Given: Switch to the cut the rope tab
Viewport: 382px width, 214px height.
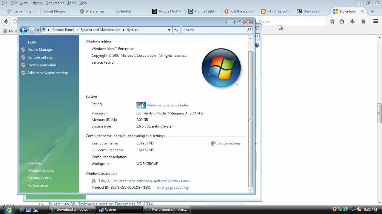Looking at the screenshot, I should pos(239,11).
